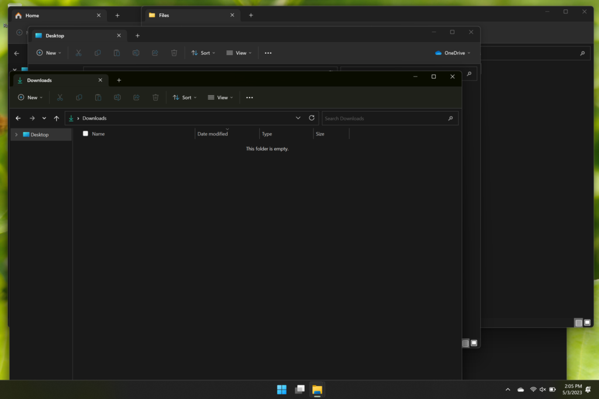
Task: Click Share icon in Downloads window toolbar
Action: (x=136, y=98)
